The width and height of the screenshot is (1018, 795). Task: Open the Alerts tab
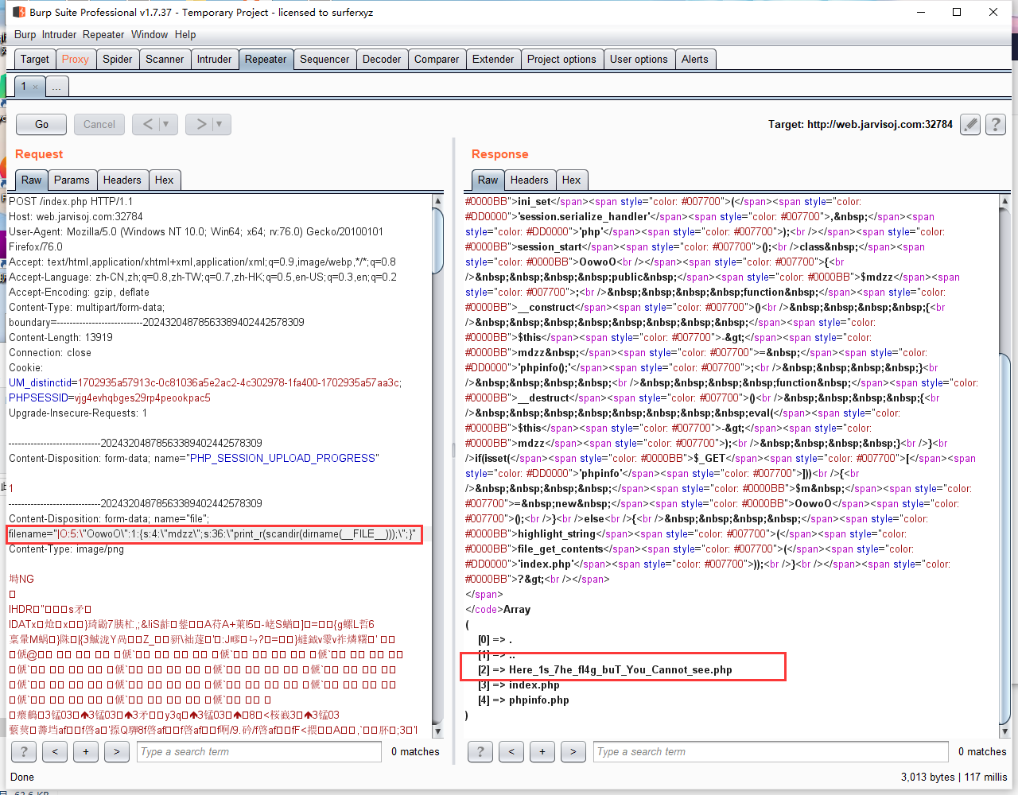695,59
